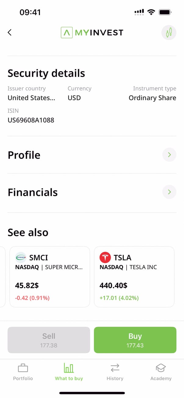Tap the Academy graduation cap icon
Image resolution: width=184 pixels, height=398 pixels.
pyautogui.click(x=161, y=368)
